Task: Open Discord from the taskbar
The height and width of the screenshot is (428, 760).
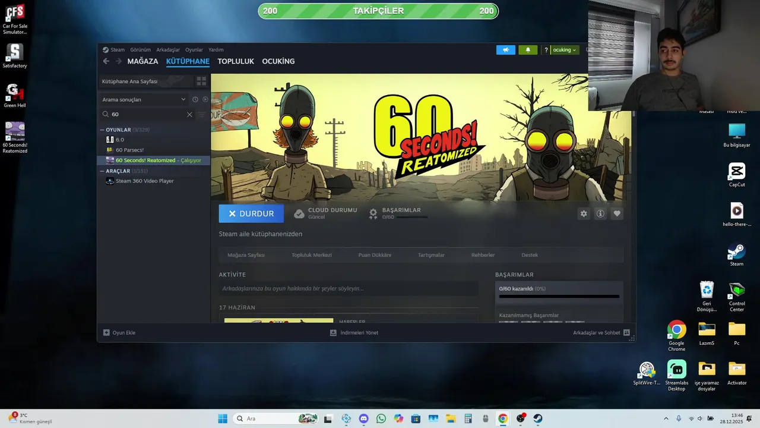Action: coord(363,418)
